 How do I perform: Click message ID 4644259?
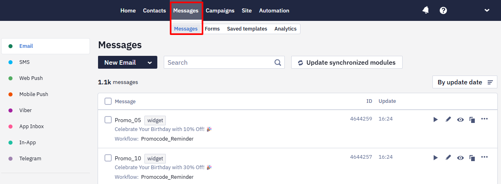pyautogui.click(x=361, y=119)
